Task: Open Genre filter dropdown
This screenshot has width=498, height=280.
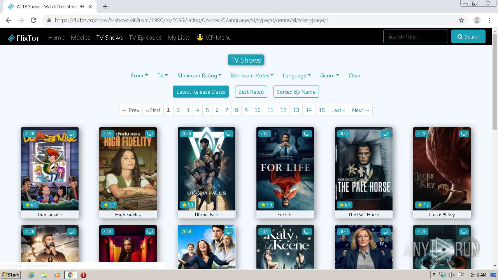Action: [x=330, y=75]
